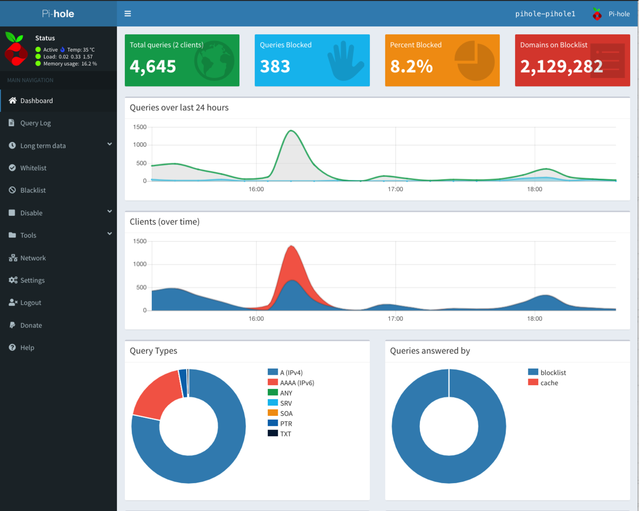Screen dimensions: 639x511
Task: Click the Blacklist ban icon
Action: tap(12, 190)
